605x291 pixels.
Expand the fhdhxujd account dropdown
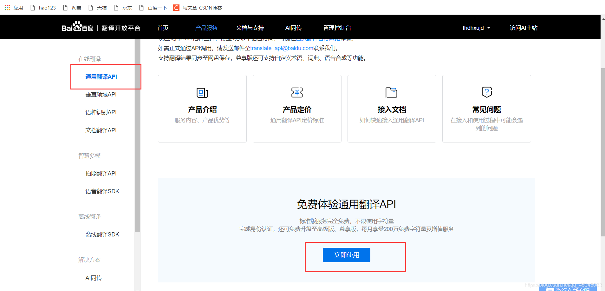click(476, 28)
